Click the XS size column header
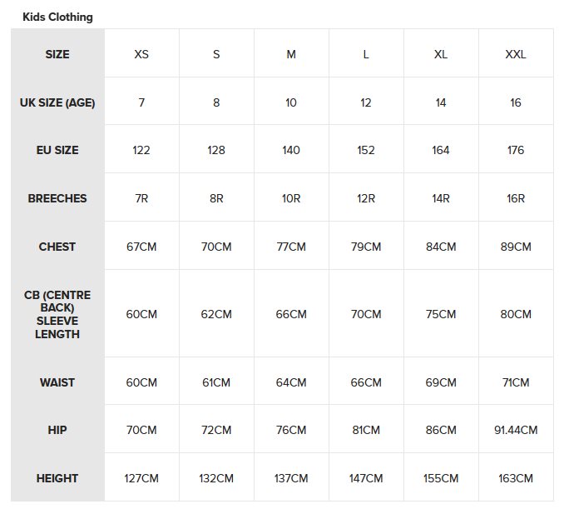Viewport: 564px width, 514px height. (x=141, y=54)
